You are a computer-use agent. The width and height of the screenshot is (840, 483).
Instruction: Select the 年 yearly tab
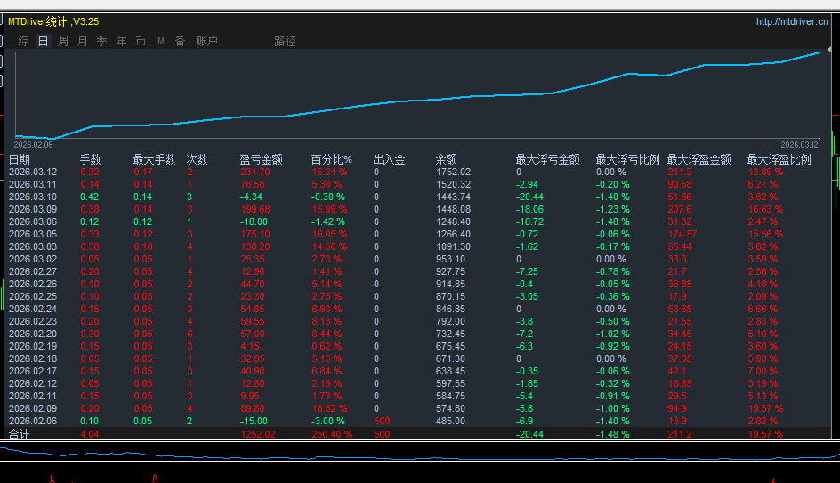coord(122,41)
